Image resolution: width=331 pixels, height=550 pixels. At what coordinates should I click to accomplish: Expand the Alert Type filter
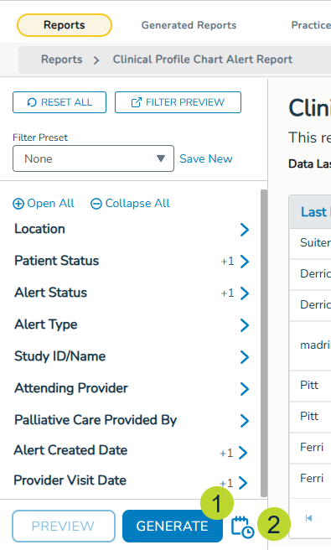(132, 324)
